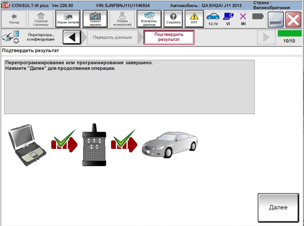Screen dimensions: 304x226
Task: Select the Передать данные step
Action: pyautogui.click(x=112, y=37)
